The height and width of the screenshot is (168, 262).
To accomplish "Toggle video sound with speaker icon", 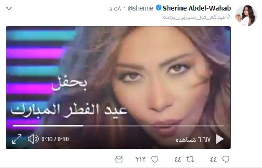I will tap(33, 139).
